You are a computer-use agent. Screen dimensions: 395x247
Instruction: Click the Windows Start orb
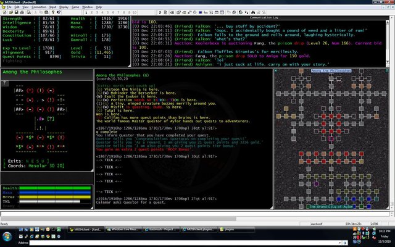pos(7,237)
